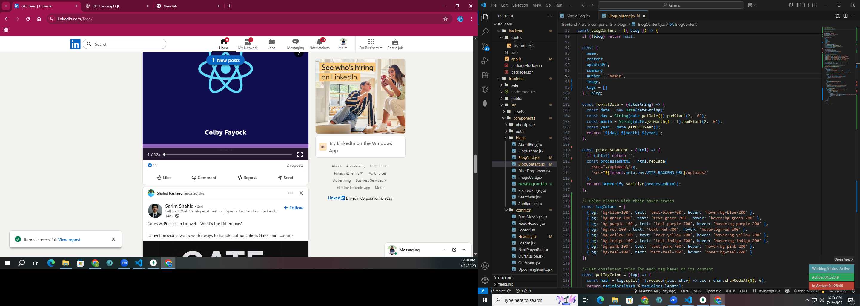Bookmark this page with the star icon
Screen dimensions: 860x306
coord(445,19)
